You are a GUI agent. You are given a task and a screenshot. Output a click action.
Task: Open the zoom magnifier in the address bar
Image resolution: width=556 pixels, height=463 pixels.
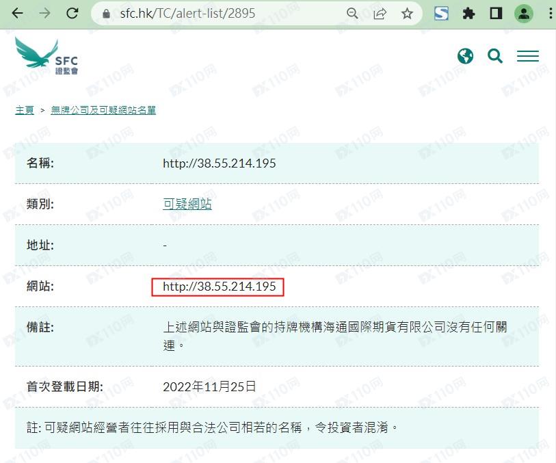tap(352, 14)
